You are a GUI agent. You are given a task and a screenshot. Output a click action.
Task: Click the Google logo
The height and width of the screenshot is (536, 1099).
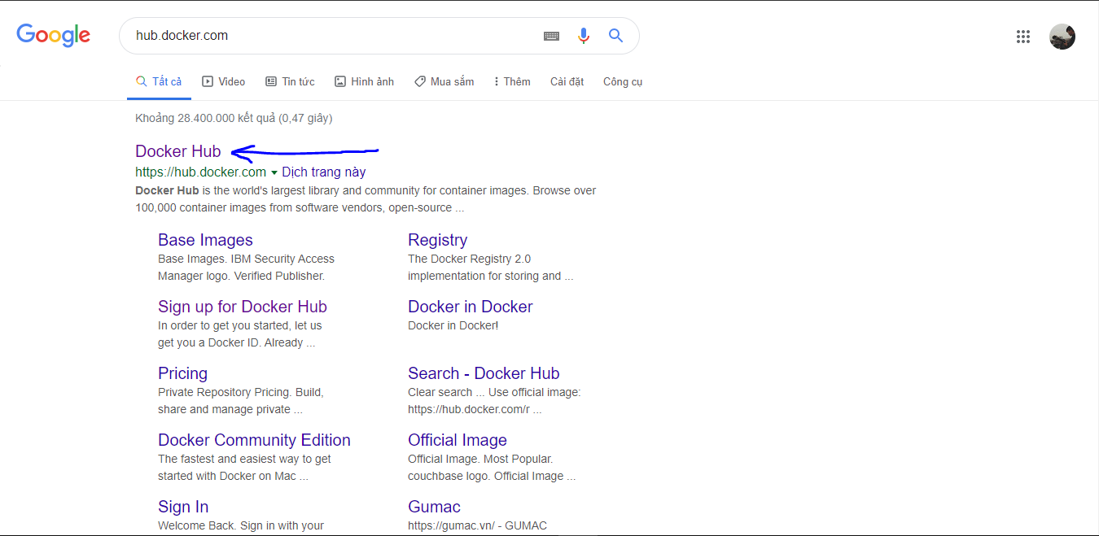[x=54, y=35]
